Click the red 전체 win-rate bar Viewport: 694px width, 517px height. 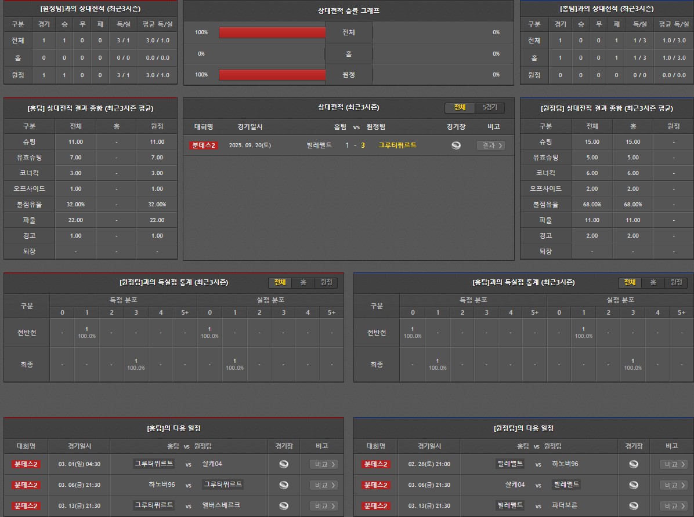(272, 32)
